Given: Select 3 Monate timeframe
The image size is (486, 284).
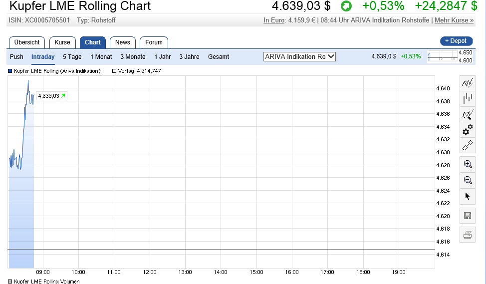Looking at the screenshot, I should (x=133, y=57).
